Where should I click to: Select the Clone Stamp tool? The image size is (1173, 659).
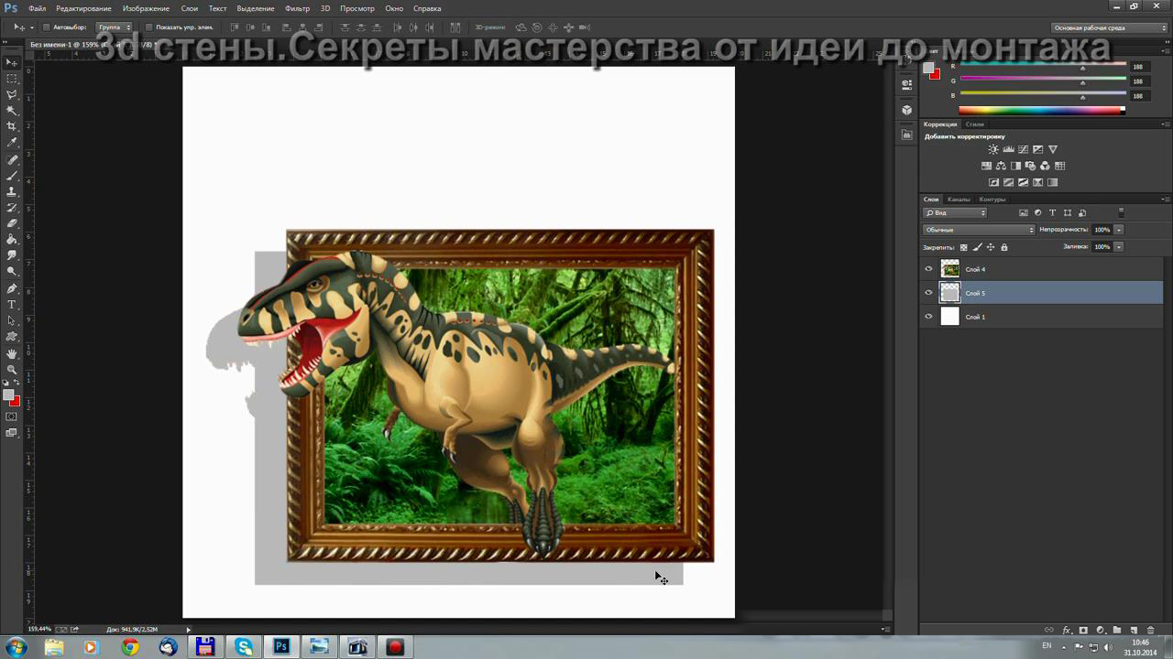[x=12, y=191]
